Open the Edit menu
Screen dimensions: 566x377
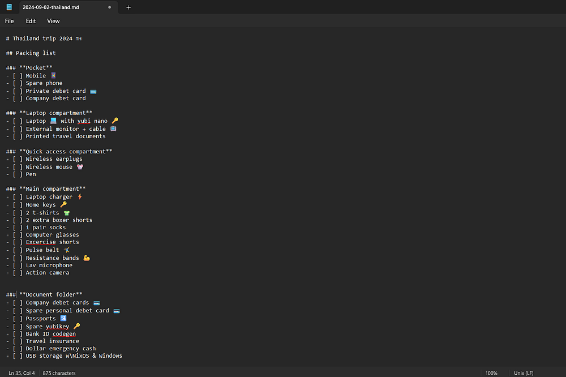[31, 21]
